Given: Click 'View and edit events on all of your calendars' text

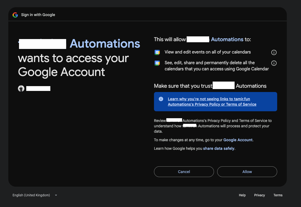Looking at the screenshot, I should coord(208,52).
